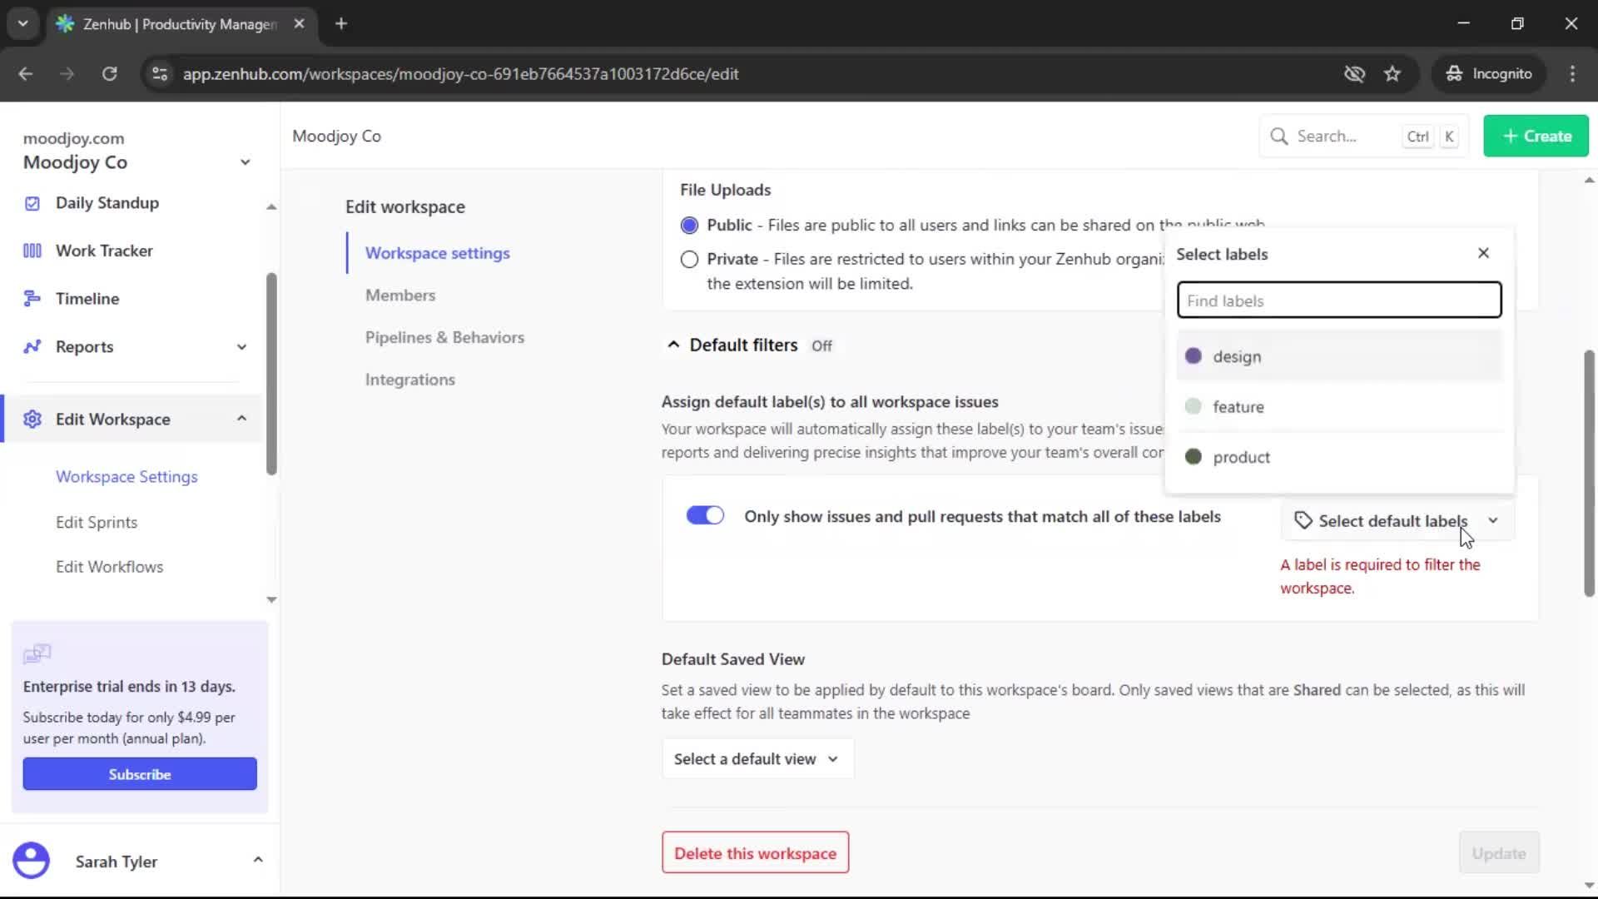This screenshot has width=1598, height=899.
Task: Select the Edit Workspace gear icon
Action: click(32, 419)
